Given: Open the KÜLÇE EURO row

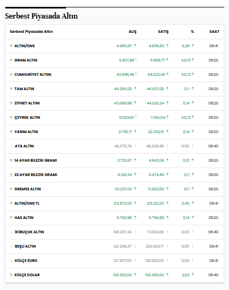Looking at the screenshot, I should (x=26, y=261).
